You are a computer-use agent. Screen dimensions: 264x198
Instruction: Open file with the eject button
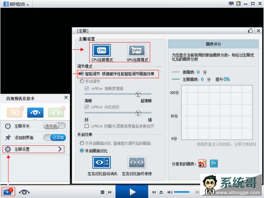point(161,192)
